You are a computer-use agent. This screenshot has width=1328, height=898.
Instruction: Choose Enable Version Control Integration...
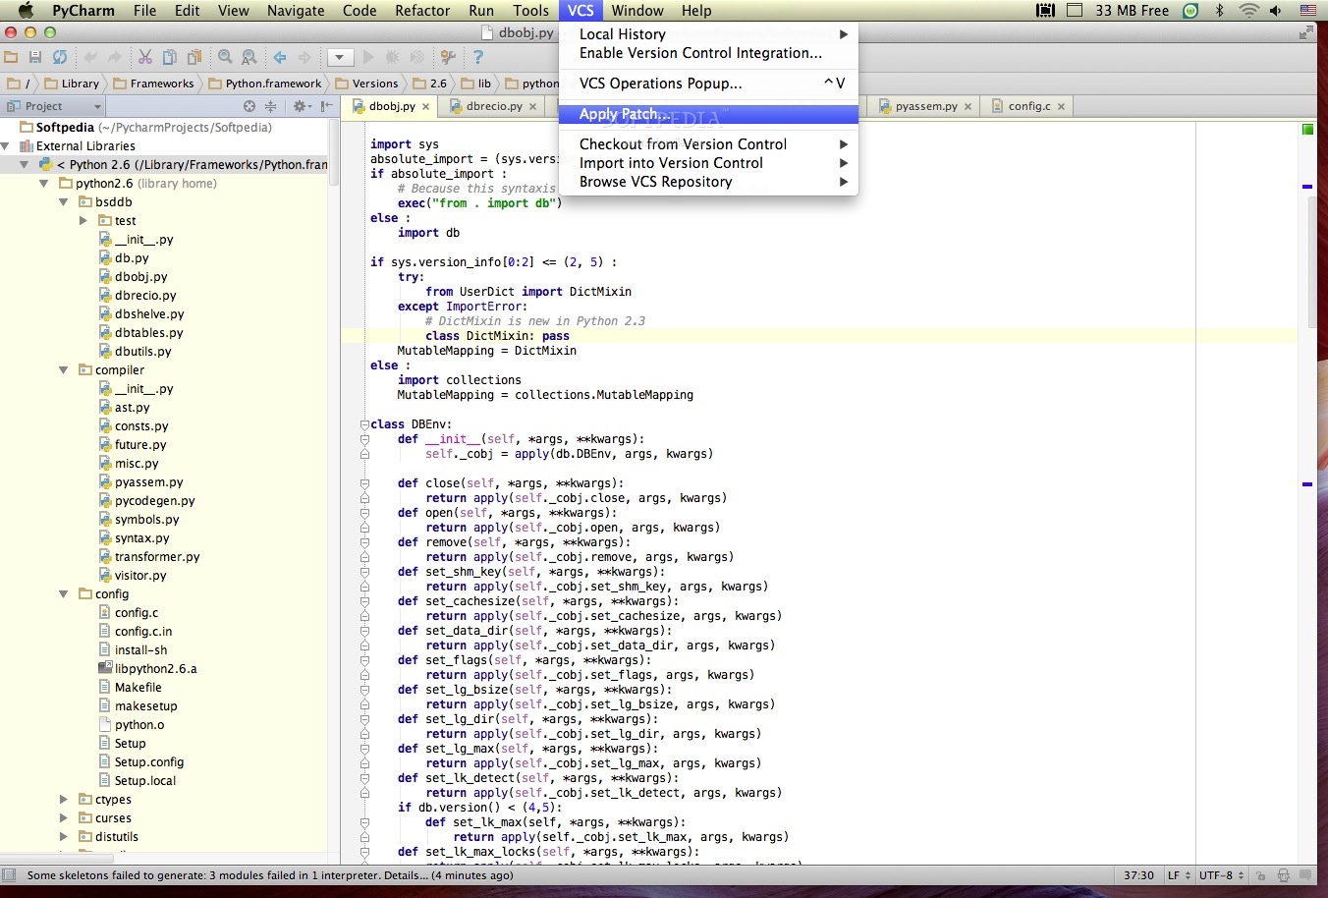708,53
